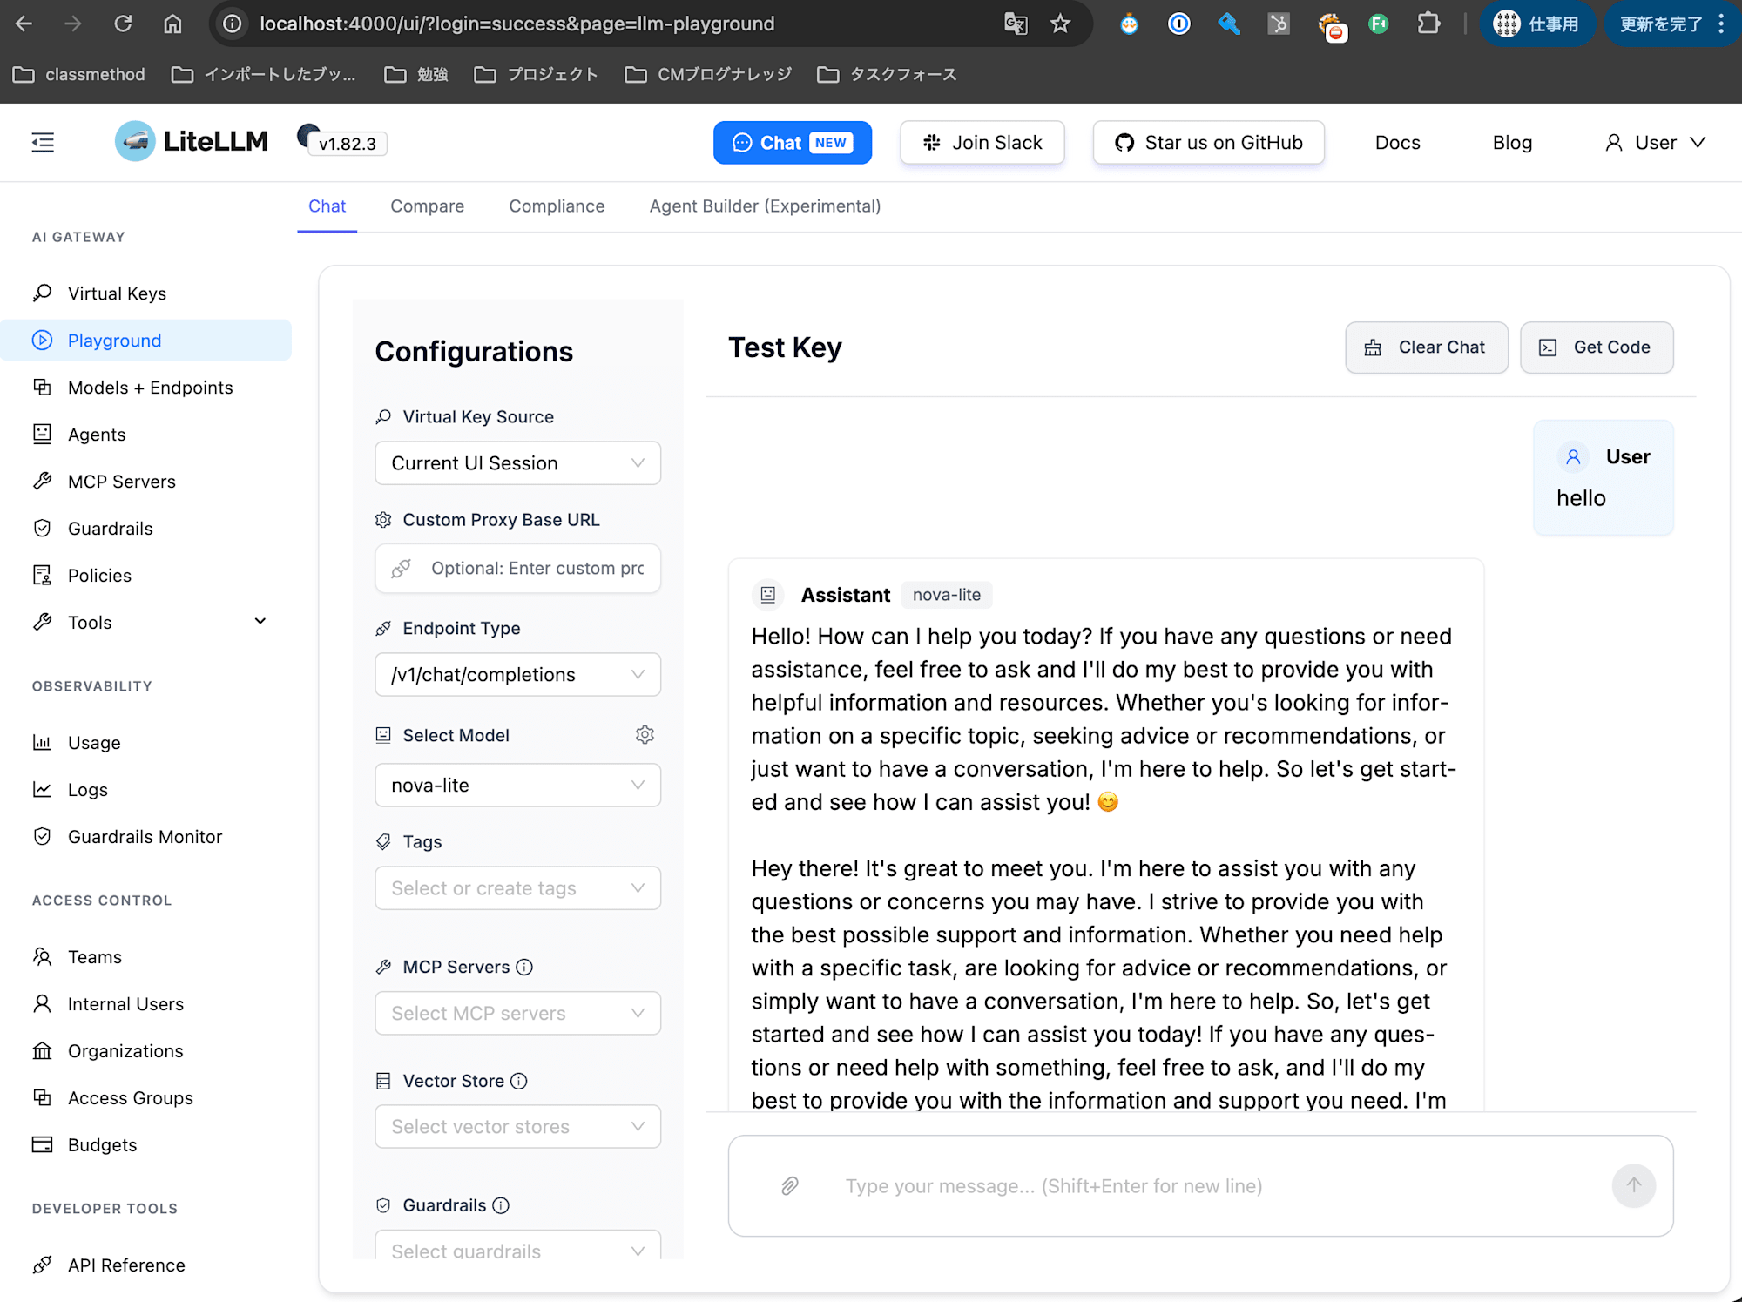Open Select vector stores dropdown

coord(517,1127)
